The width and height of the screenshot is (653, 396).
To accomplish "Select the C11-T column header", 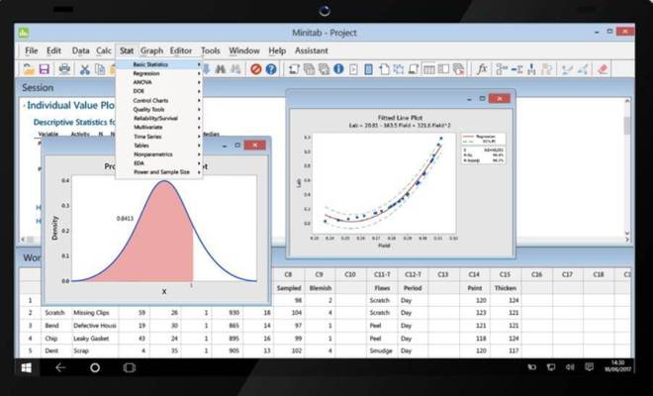I will click(x=382, y=274).
